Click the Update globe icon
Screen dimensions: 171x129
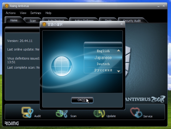tap(99, 114)
